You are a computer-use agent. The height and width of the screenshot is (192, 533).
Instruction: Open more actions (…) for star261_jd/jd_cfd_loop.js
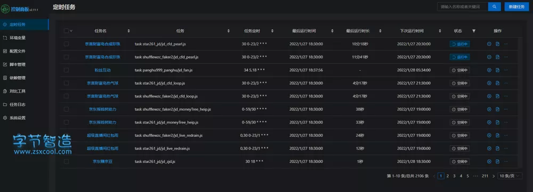(506, 83)
